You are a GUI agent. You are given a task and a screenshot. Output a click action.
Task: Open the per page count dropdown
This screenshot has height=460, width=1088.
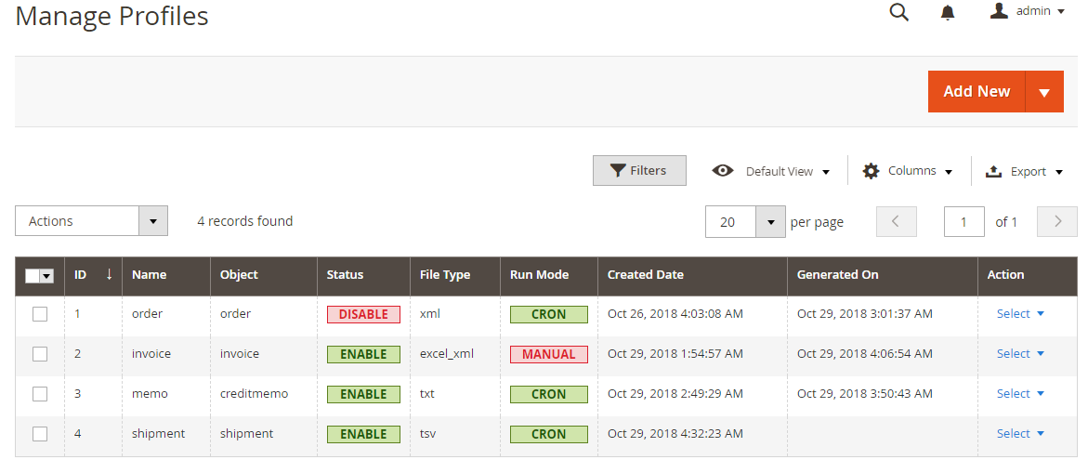[770, 222]
